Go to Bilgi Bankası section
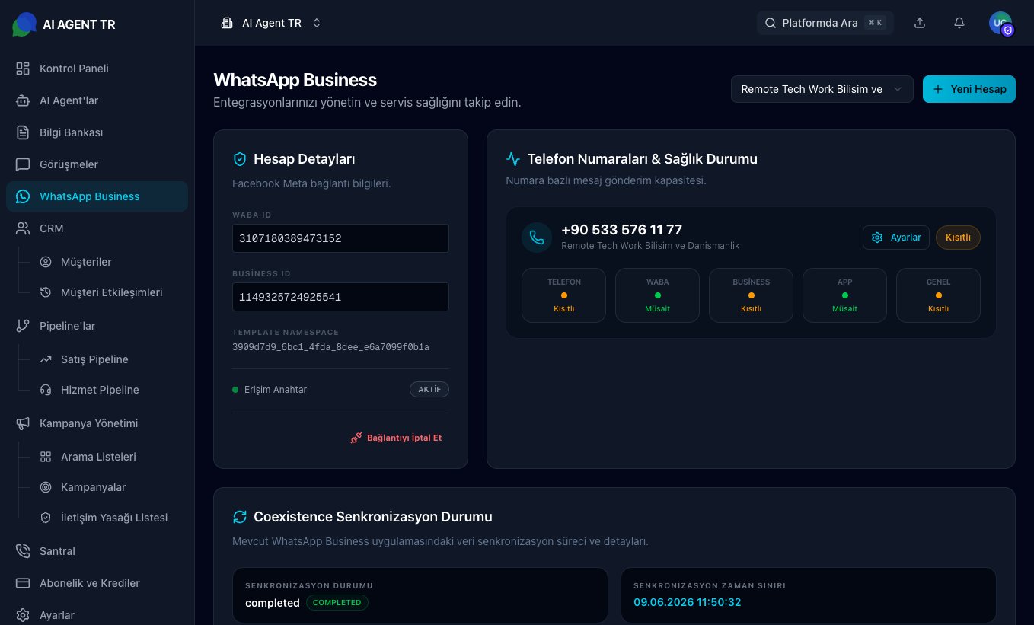The image size is (1034, 625). pos(97,132)
